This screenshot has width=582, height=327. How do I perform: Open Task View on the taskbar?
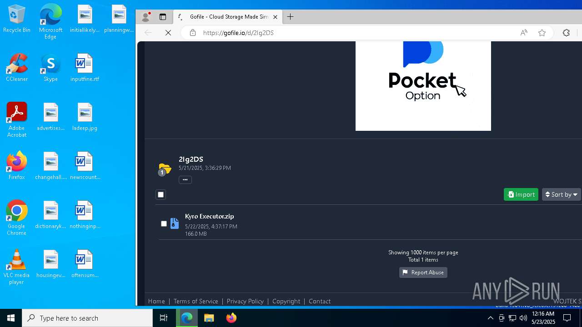pos(164,318)
